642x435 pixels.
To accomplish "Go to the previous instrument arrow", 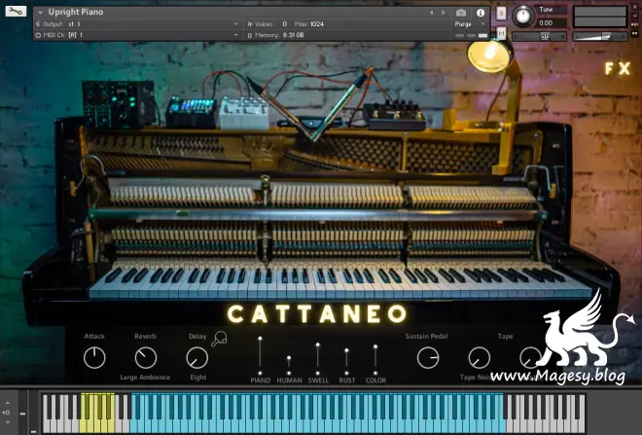I will coord(431,13).
